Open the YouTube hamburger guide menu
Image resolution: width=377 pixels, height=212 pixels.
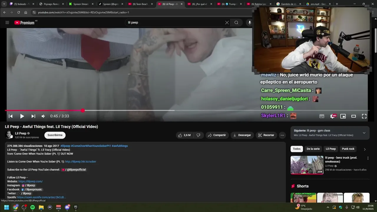[x=7, y=23]
